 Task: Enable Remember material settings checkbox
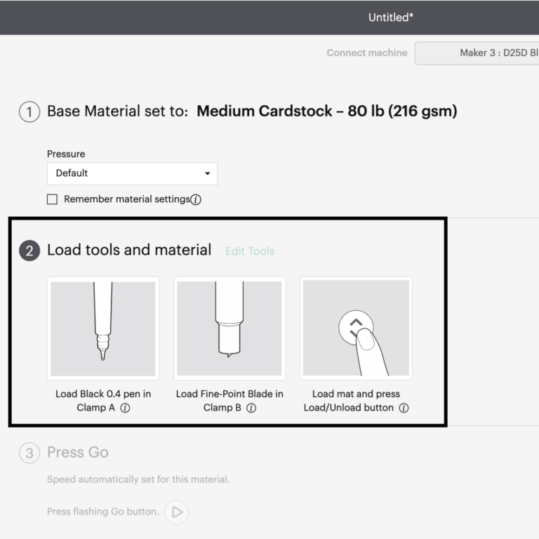(52, 199)
